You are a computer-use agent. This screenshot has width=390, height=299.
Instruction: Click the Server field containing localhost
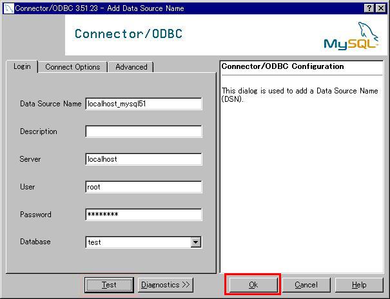coord(144,159)
